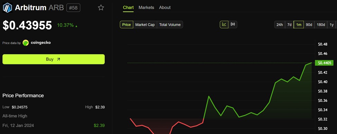Click the Price data by label
The width and height of the screenshot is (337, 134).
click(x=11, y=43)
